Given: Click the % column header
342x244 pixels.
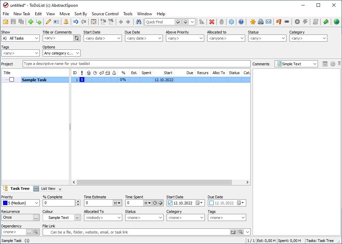Looking at the screenshot, I should (123, 73).
